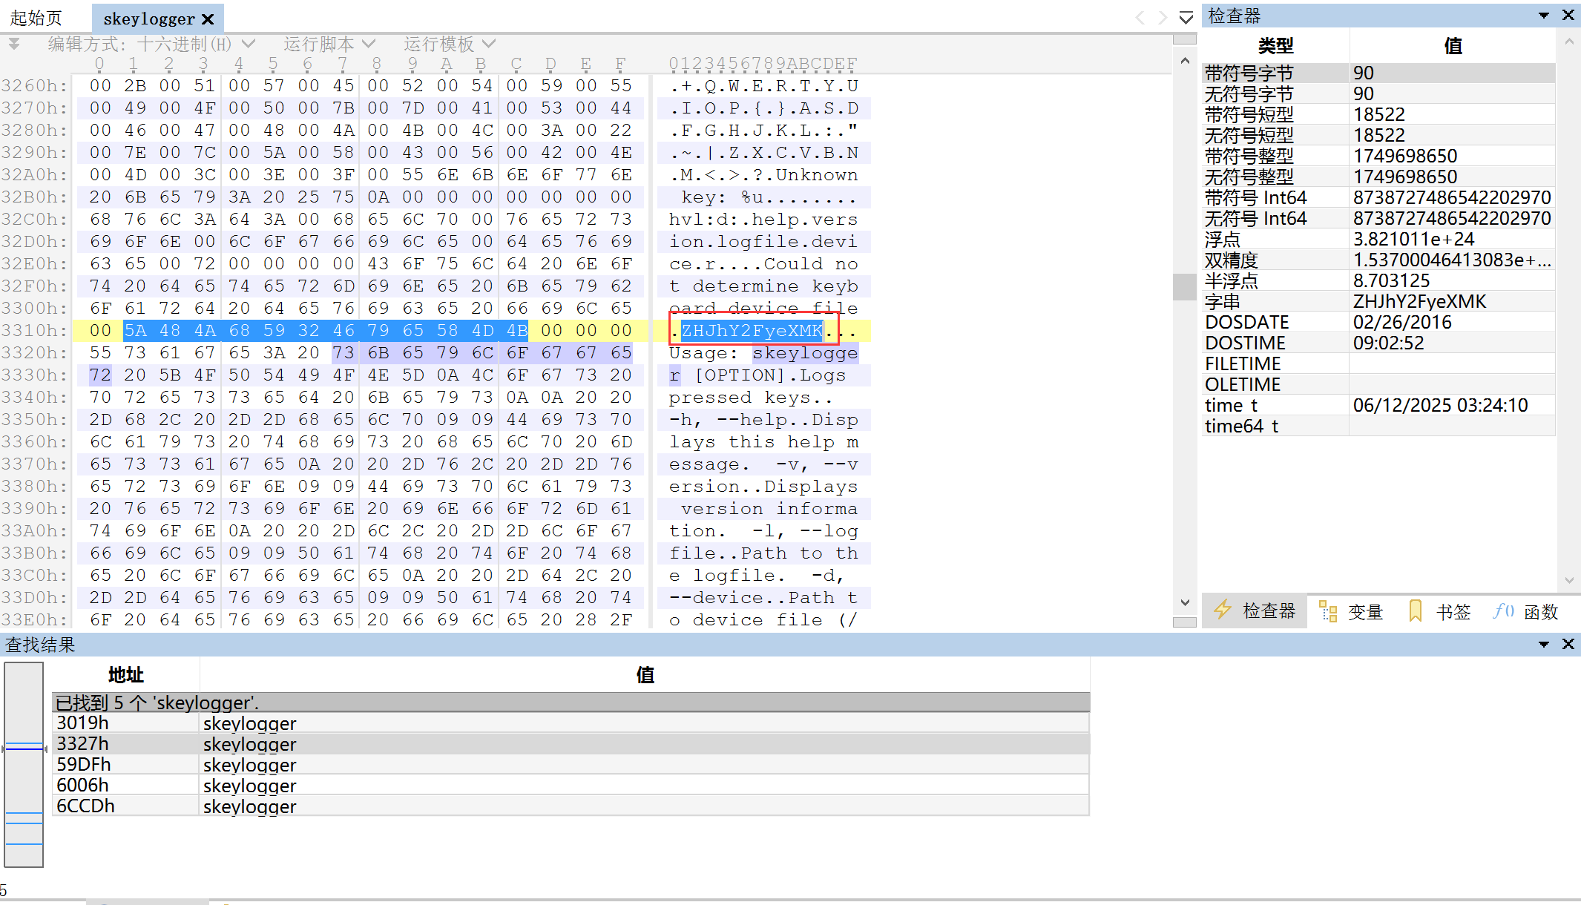Click the DOSDATE row in inspector
The image size is (1581, 905).
[x=1246, y=322]
